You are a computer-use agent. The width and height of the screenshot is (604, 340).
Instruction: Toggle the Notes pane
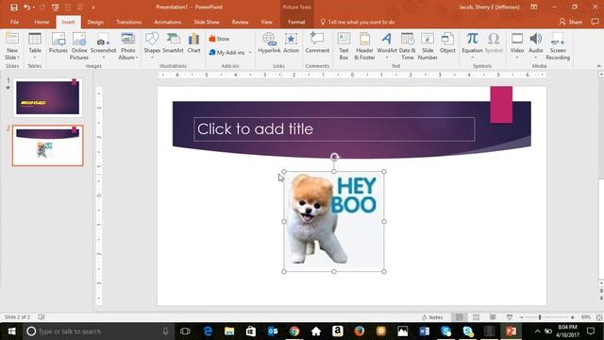(432, 317)
